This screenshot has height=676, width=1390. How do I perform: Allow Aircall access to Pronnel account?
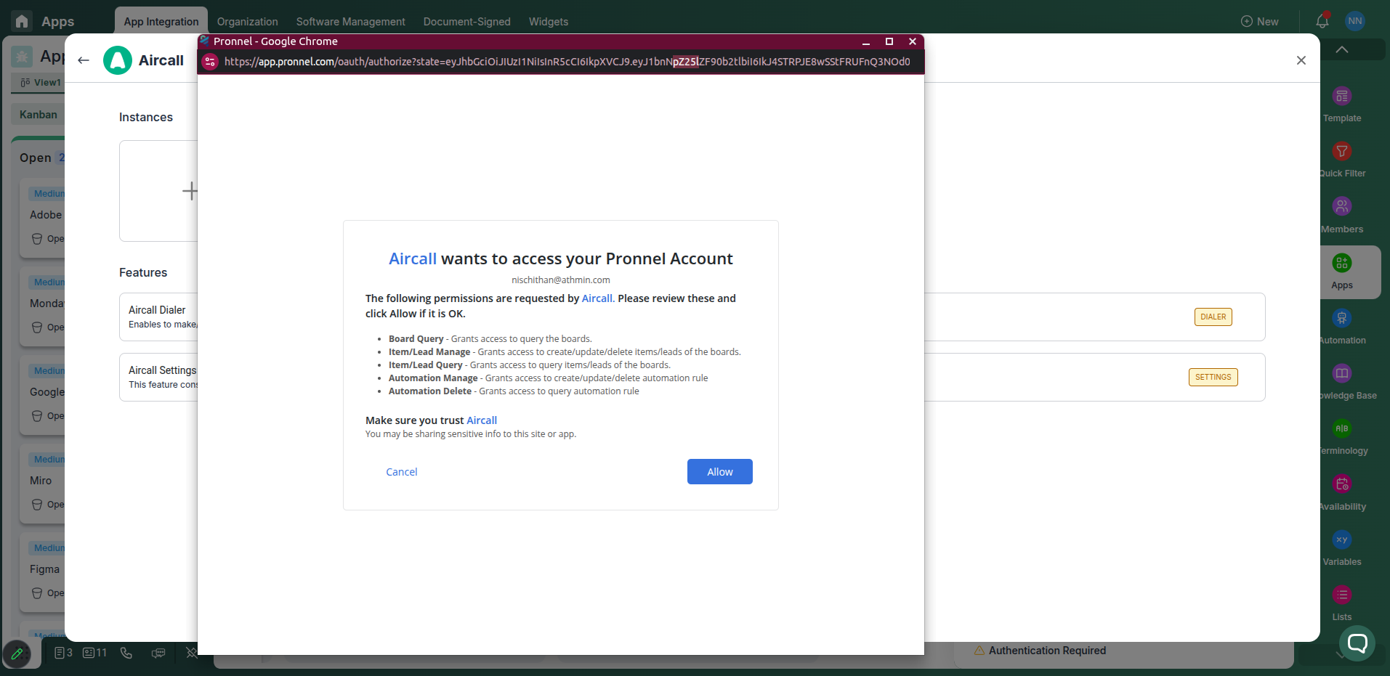[x=719, y=471]
